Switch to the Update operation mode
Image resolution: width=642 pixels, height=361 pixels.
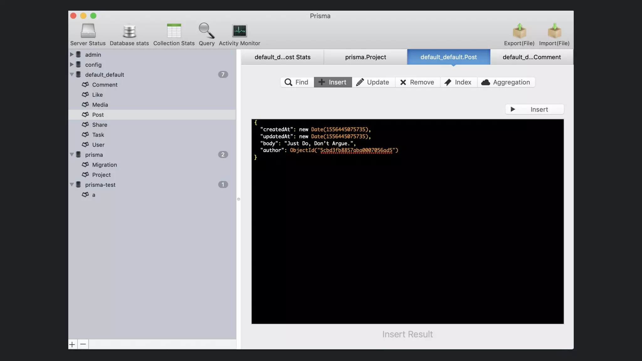pyautogui.click(x=373, y=82)
